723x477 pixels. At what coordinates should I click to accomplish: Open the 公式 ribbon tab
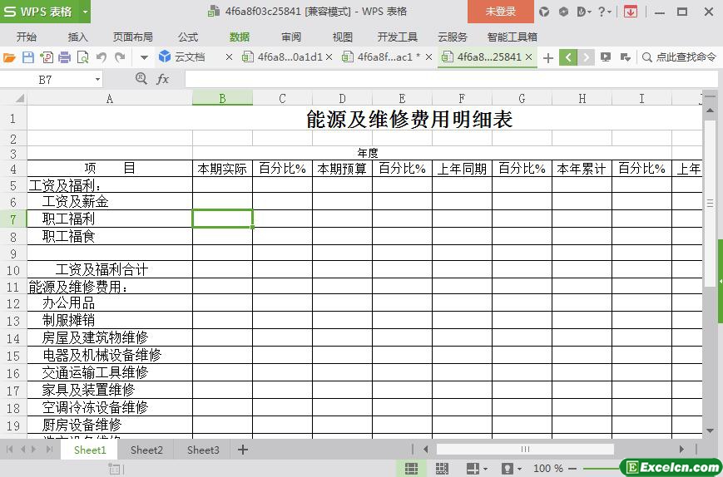188,37
